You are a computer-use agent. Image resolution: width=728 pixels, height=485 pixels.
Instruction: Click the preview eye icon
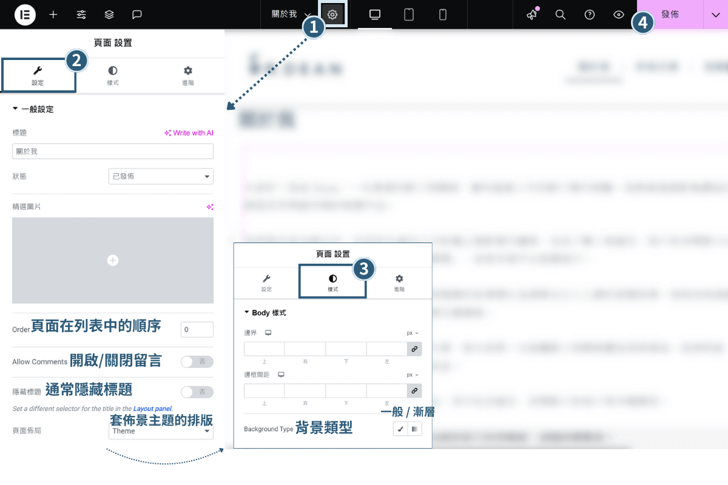618,15
